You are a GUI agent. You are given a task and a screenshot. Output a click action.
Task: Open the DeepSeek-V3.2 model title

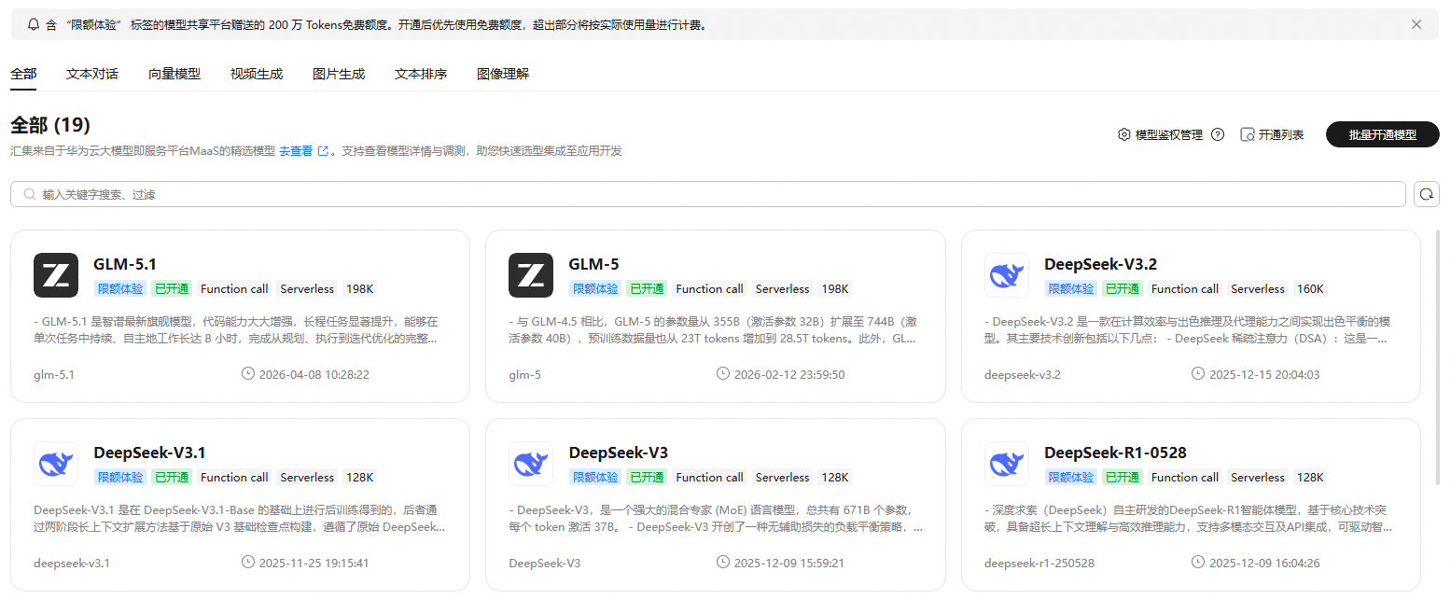pyautogui.click(x=1100, y=264)
